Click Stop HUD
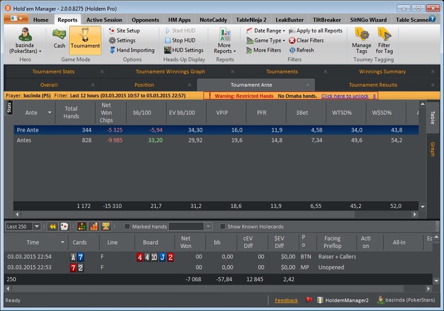The image size is (444, 311). tap(180, 40)
